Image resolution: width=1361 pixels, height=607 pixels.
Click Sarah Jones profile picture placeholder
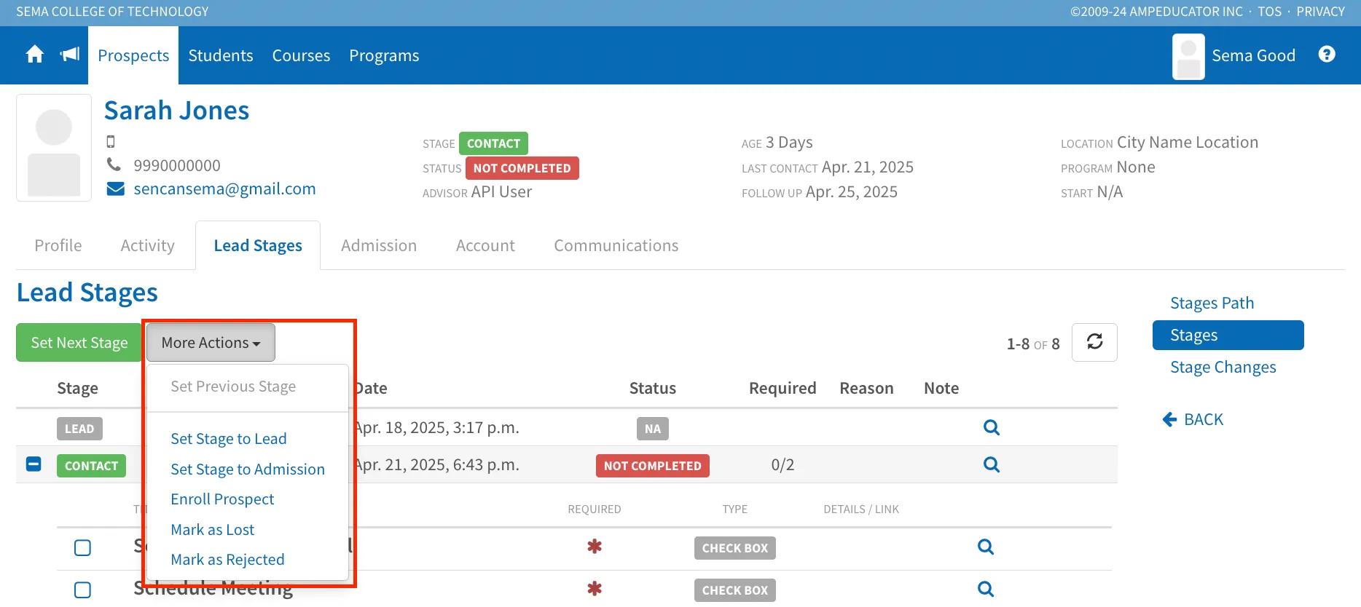pyautogui.click(x=54, y=148)
